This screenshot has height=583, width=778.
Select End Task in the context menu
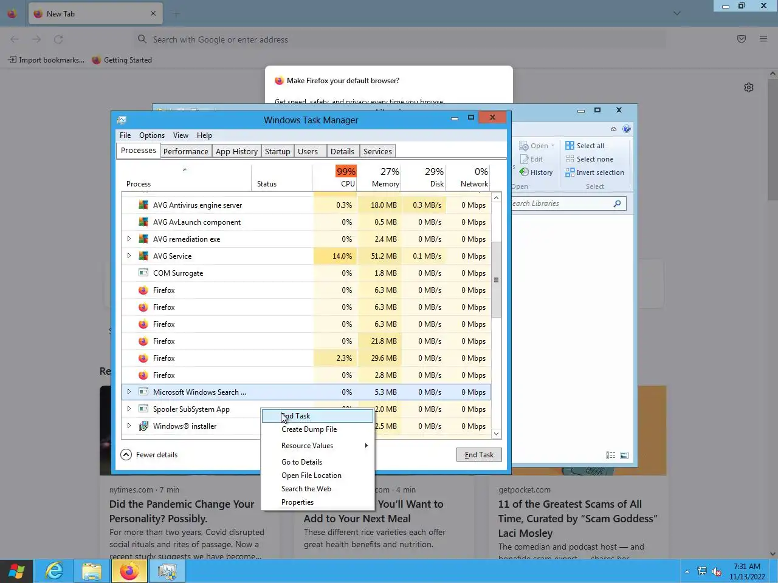(317, 416)
